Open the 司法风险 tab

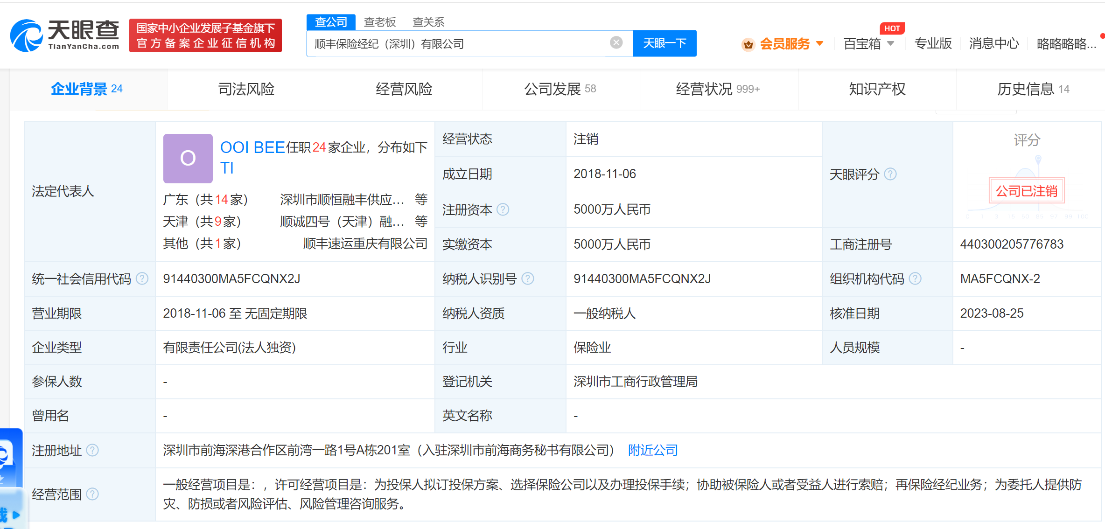click(246, 89)
